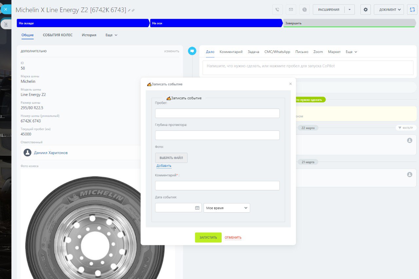
Task: Select the Дело timeline tab
Action: pos(210,52)
